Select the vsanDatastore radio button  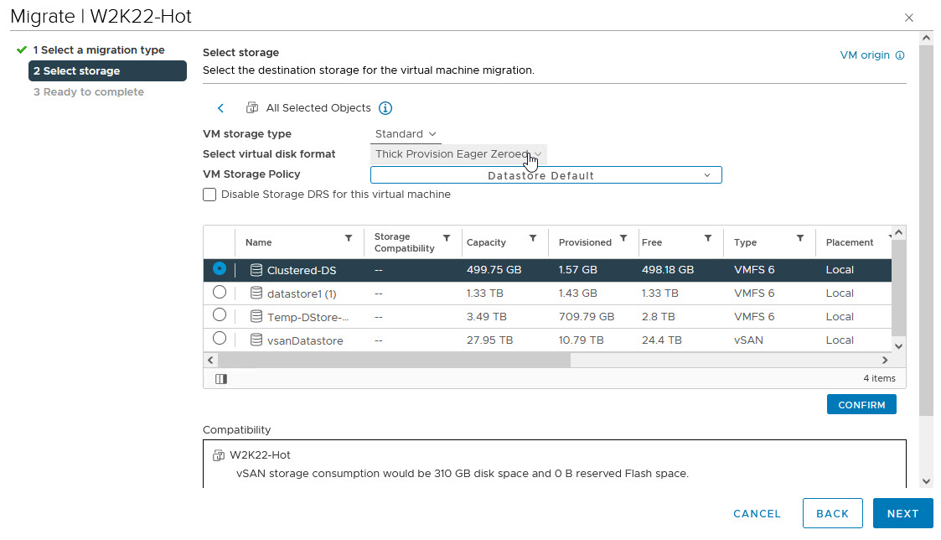point(219,339)
